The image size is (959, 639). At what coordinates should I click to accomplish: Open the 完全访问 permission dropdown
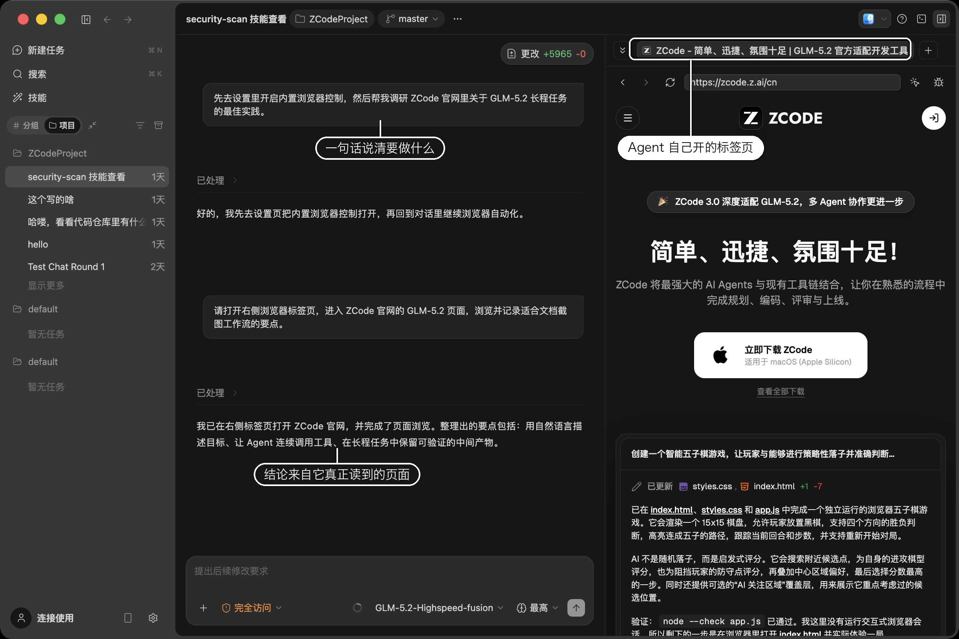pos(252,608)
